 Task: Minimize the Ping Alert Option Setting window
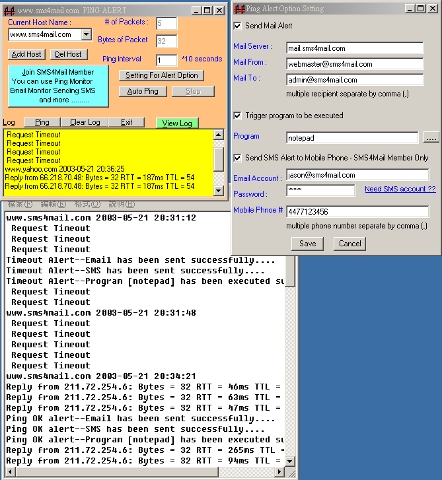pyautogui.click(x=410, y=9)
